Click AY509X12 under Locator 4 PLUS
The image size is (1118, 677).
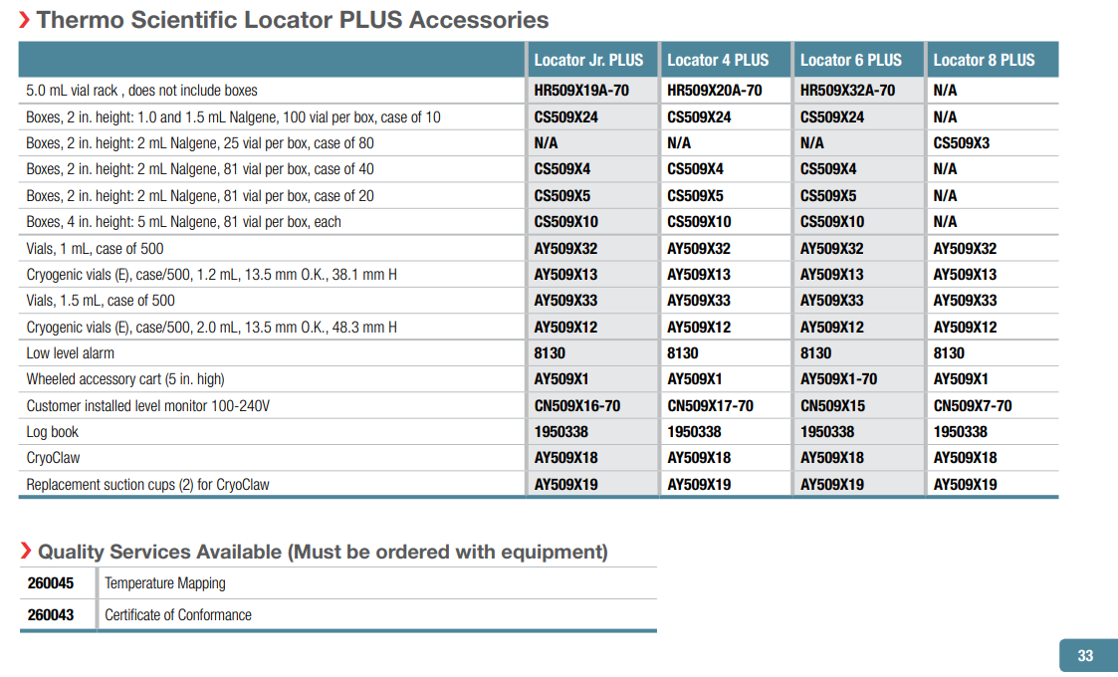pyautogui.click(x=699, y=328)
